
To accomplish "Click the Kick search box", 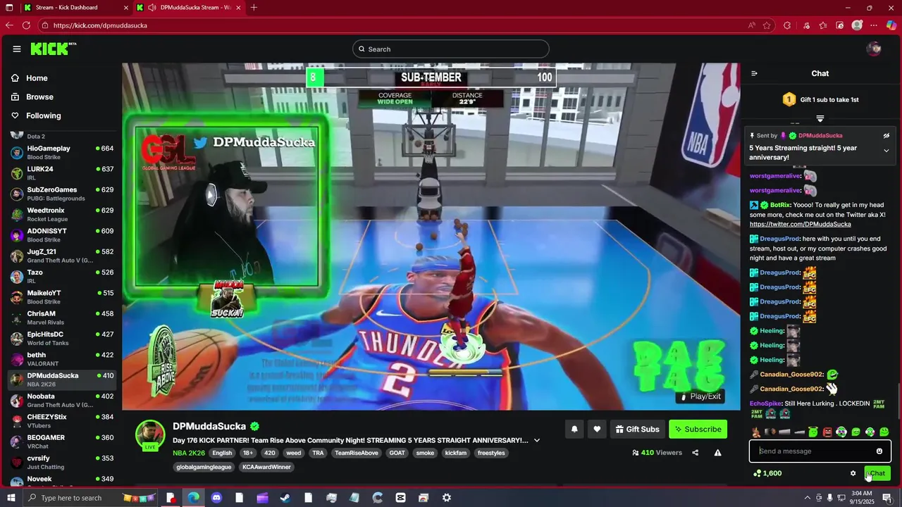I will (x=451, y=49).
